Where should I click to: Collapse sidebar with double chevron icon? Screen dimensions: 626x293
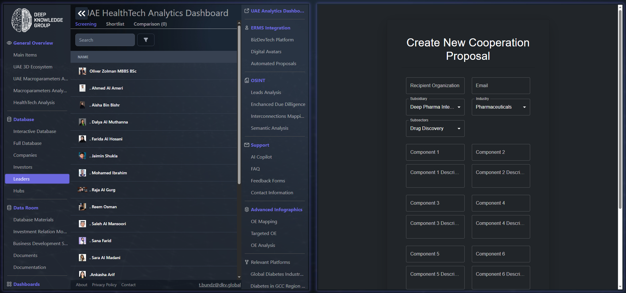(x=81, y=13)
